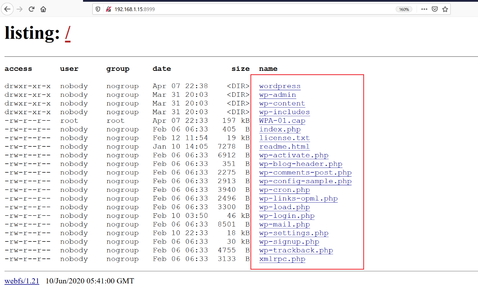Download the WPA-01.cap file
The width and height of the screenshot is (478, 299).
point(282,121)
